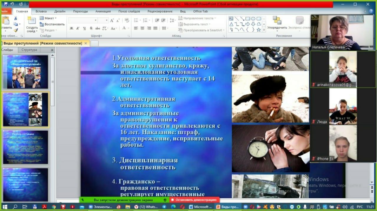Click the Bold (Ж) formatting button
Viewport: 377px width, 211px height.
point(71,28)
